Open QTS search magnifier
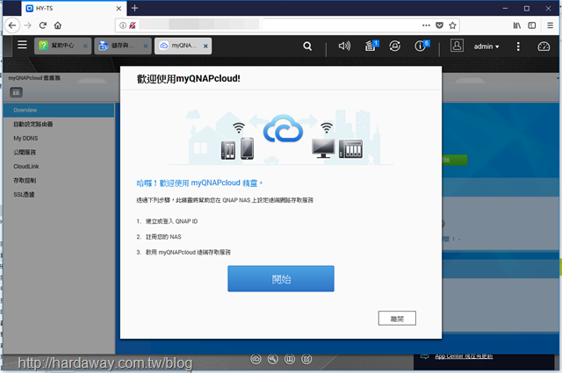Image resolution: width=562 pixels, height=373 pixels. coord(307,46)
